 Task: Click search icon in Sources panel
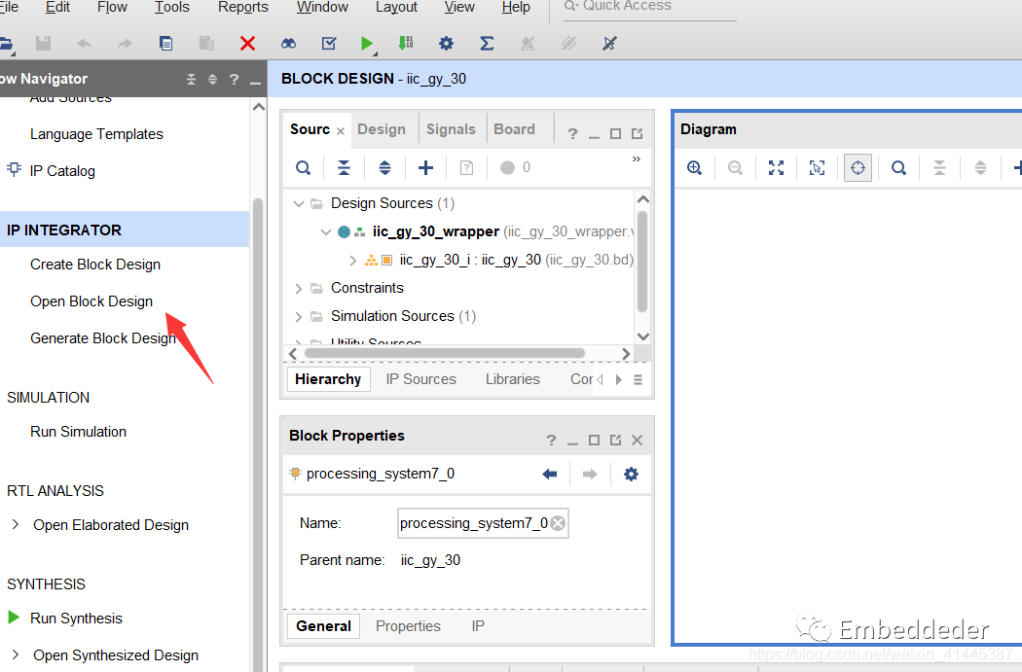pos(304,167)
